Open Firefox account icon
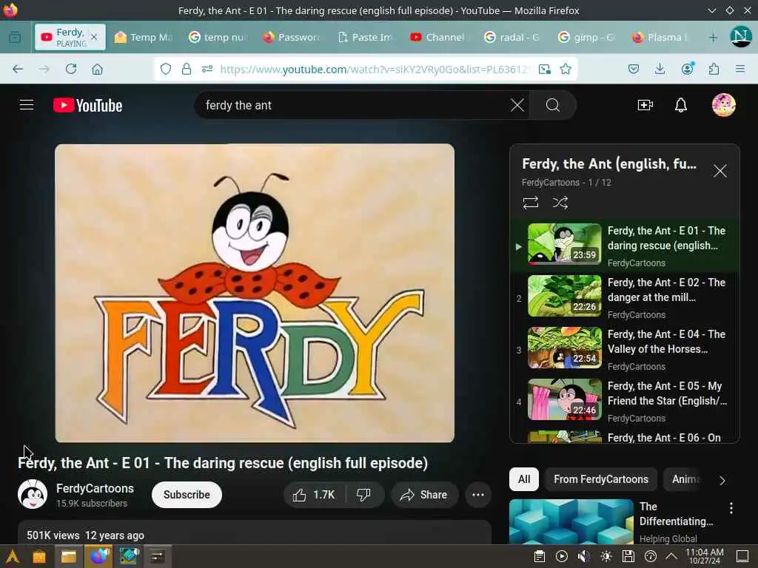 point(687,69)
